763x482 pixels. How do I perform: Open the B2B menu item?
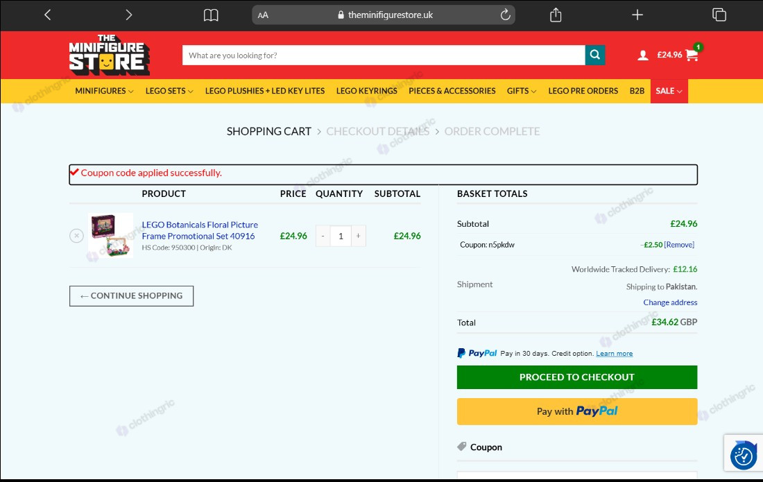(637, 91)
